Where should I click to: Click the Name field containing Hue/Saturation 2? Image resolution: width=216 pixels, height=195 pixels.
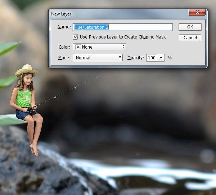[123, 27]
